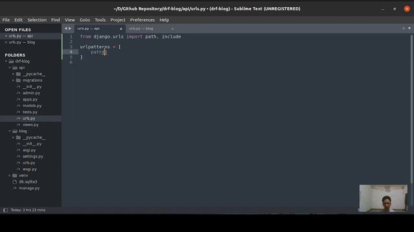
Task: Click the webcam video thumbnail
Action: (x=383, y=198)
